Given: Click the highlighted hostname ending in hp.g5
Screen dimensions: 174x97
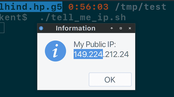Looking at the screenshot, I should coord(31,7).
